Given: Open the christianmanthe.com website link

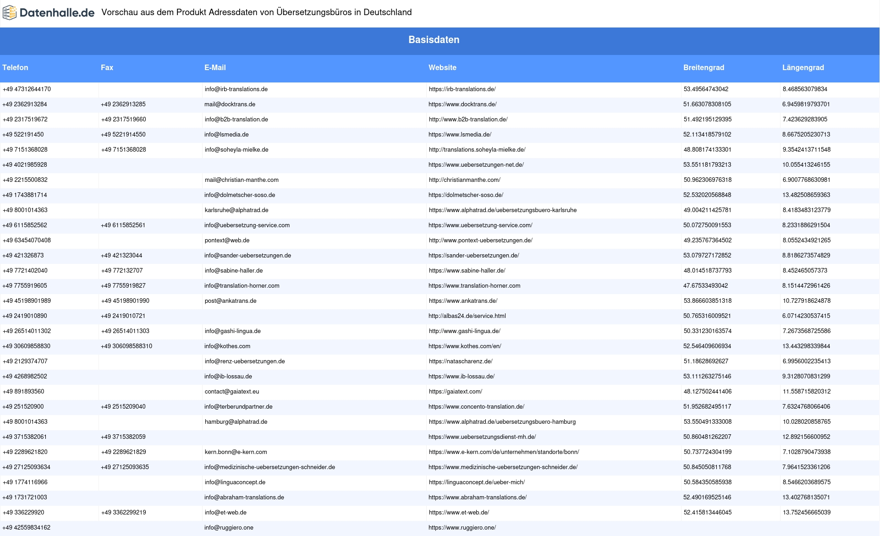Looking at the screenshot, I should click(x=465, y=180).
